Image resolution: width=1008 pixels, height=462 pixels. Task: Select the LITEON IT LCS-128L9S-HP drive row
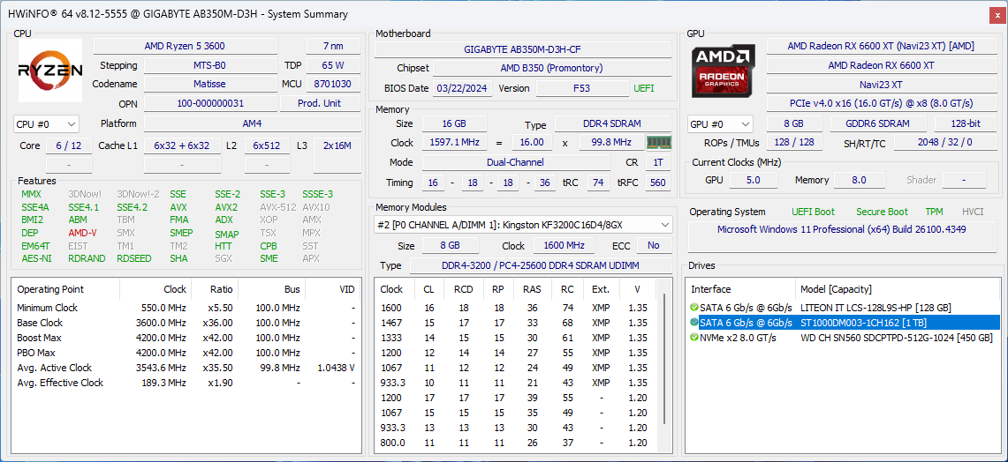(x=875, y=308)
